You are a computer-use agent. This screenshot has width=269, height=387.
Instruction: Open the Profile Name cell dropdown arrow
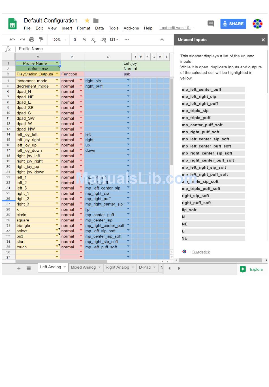tap(57, 63)
